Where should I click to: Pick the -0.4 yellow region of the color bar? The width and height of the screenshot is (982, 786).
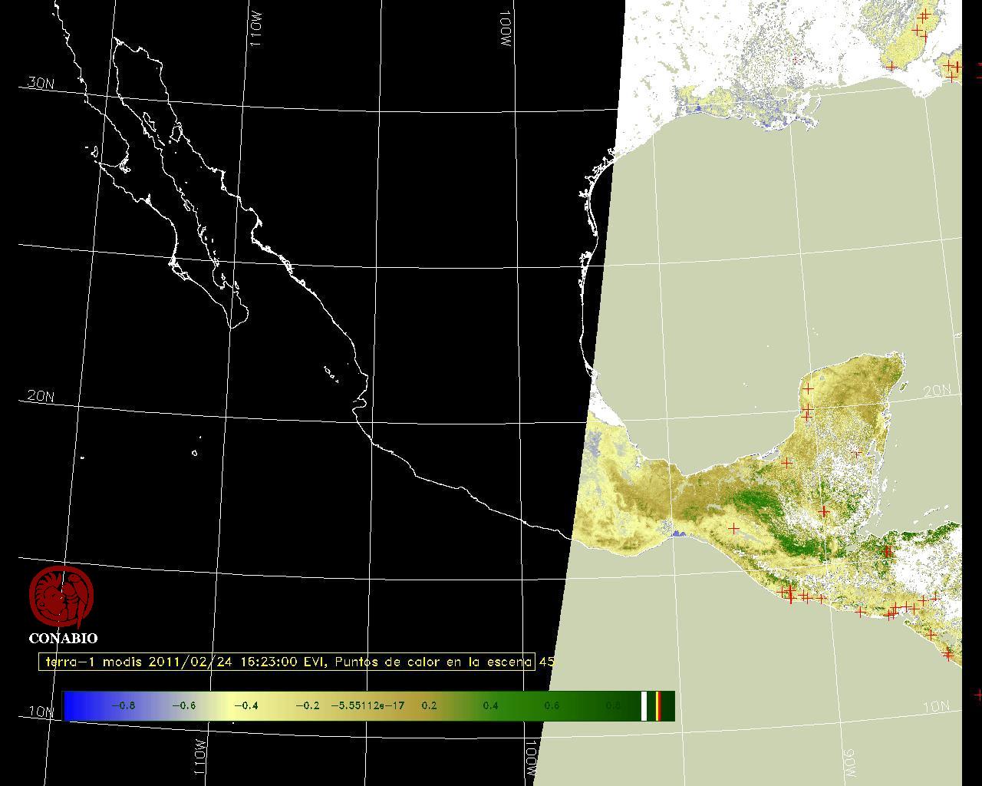point(245,705)
